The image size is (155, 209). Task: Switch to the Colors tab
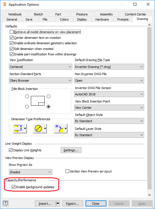(x=64, y=19)
